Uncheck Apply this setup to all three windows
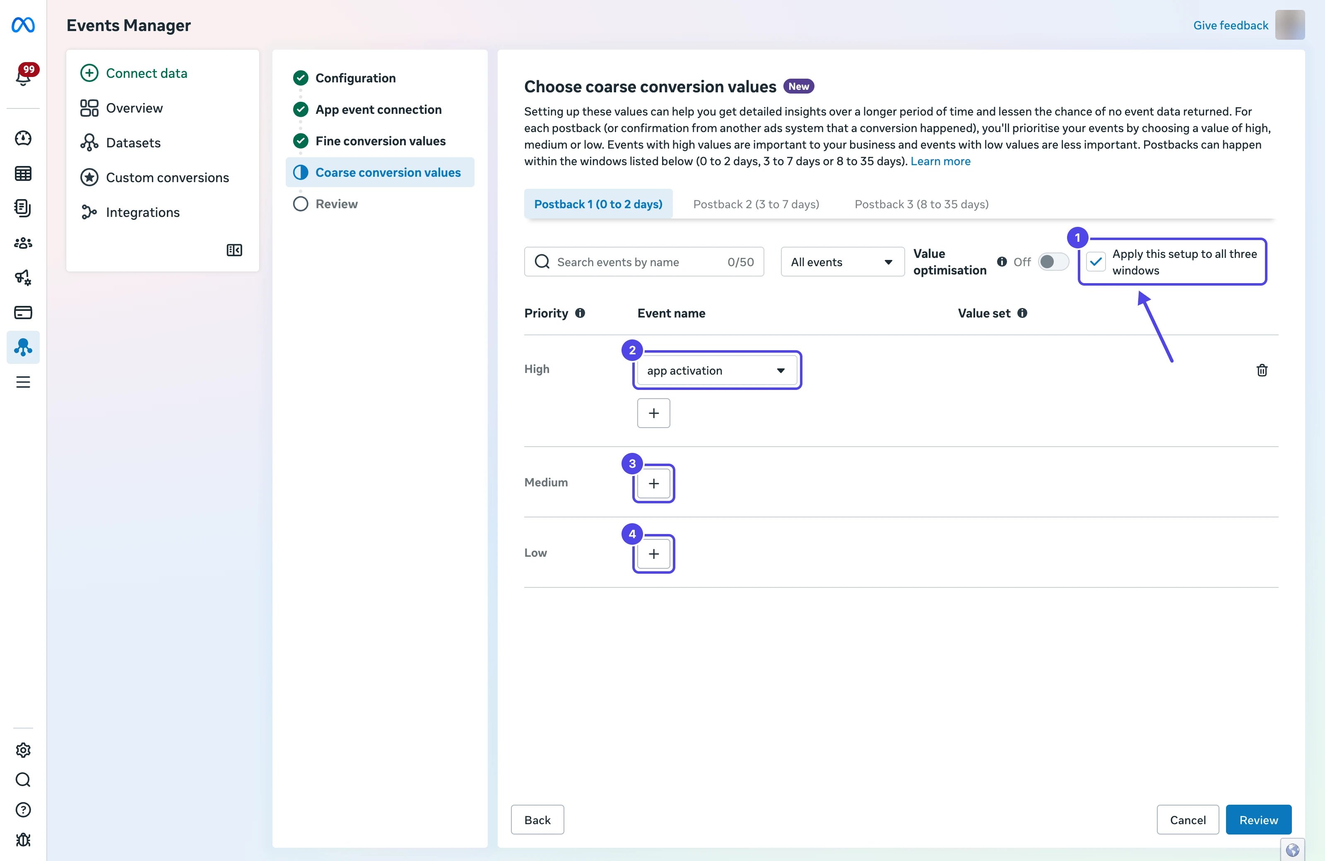This screenshot has height=861, width=1325. (1096, 262)
